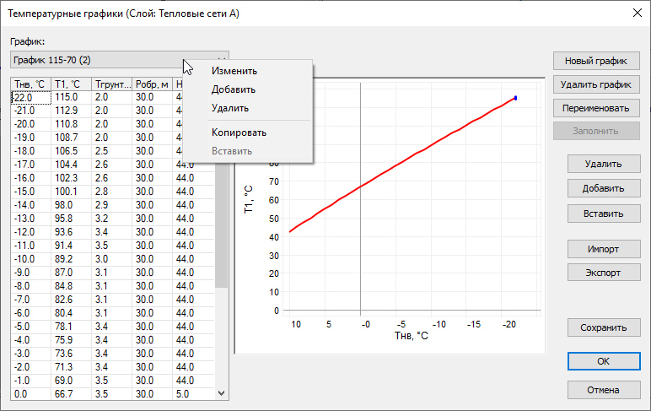651x411 pixels.
Task: Confirm the dialog with OK
Action: tap(603, 360)
